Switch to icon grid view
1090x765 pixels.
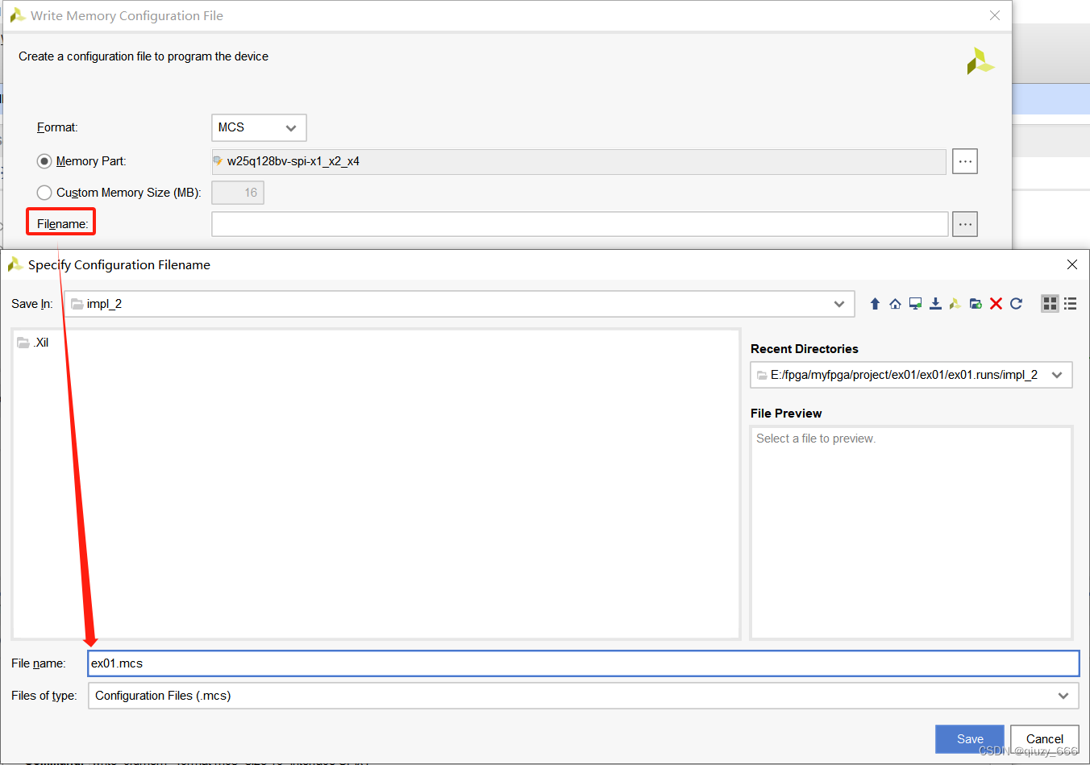tap(1050, 304)
